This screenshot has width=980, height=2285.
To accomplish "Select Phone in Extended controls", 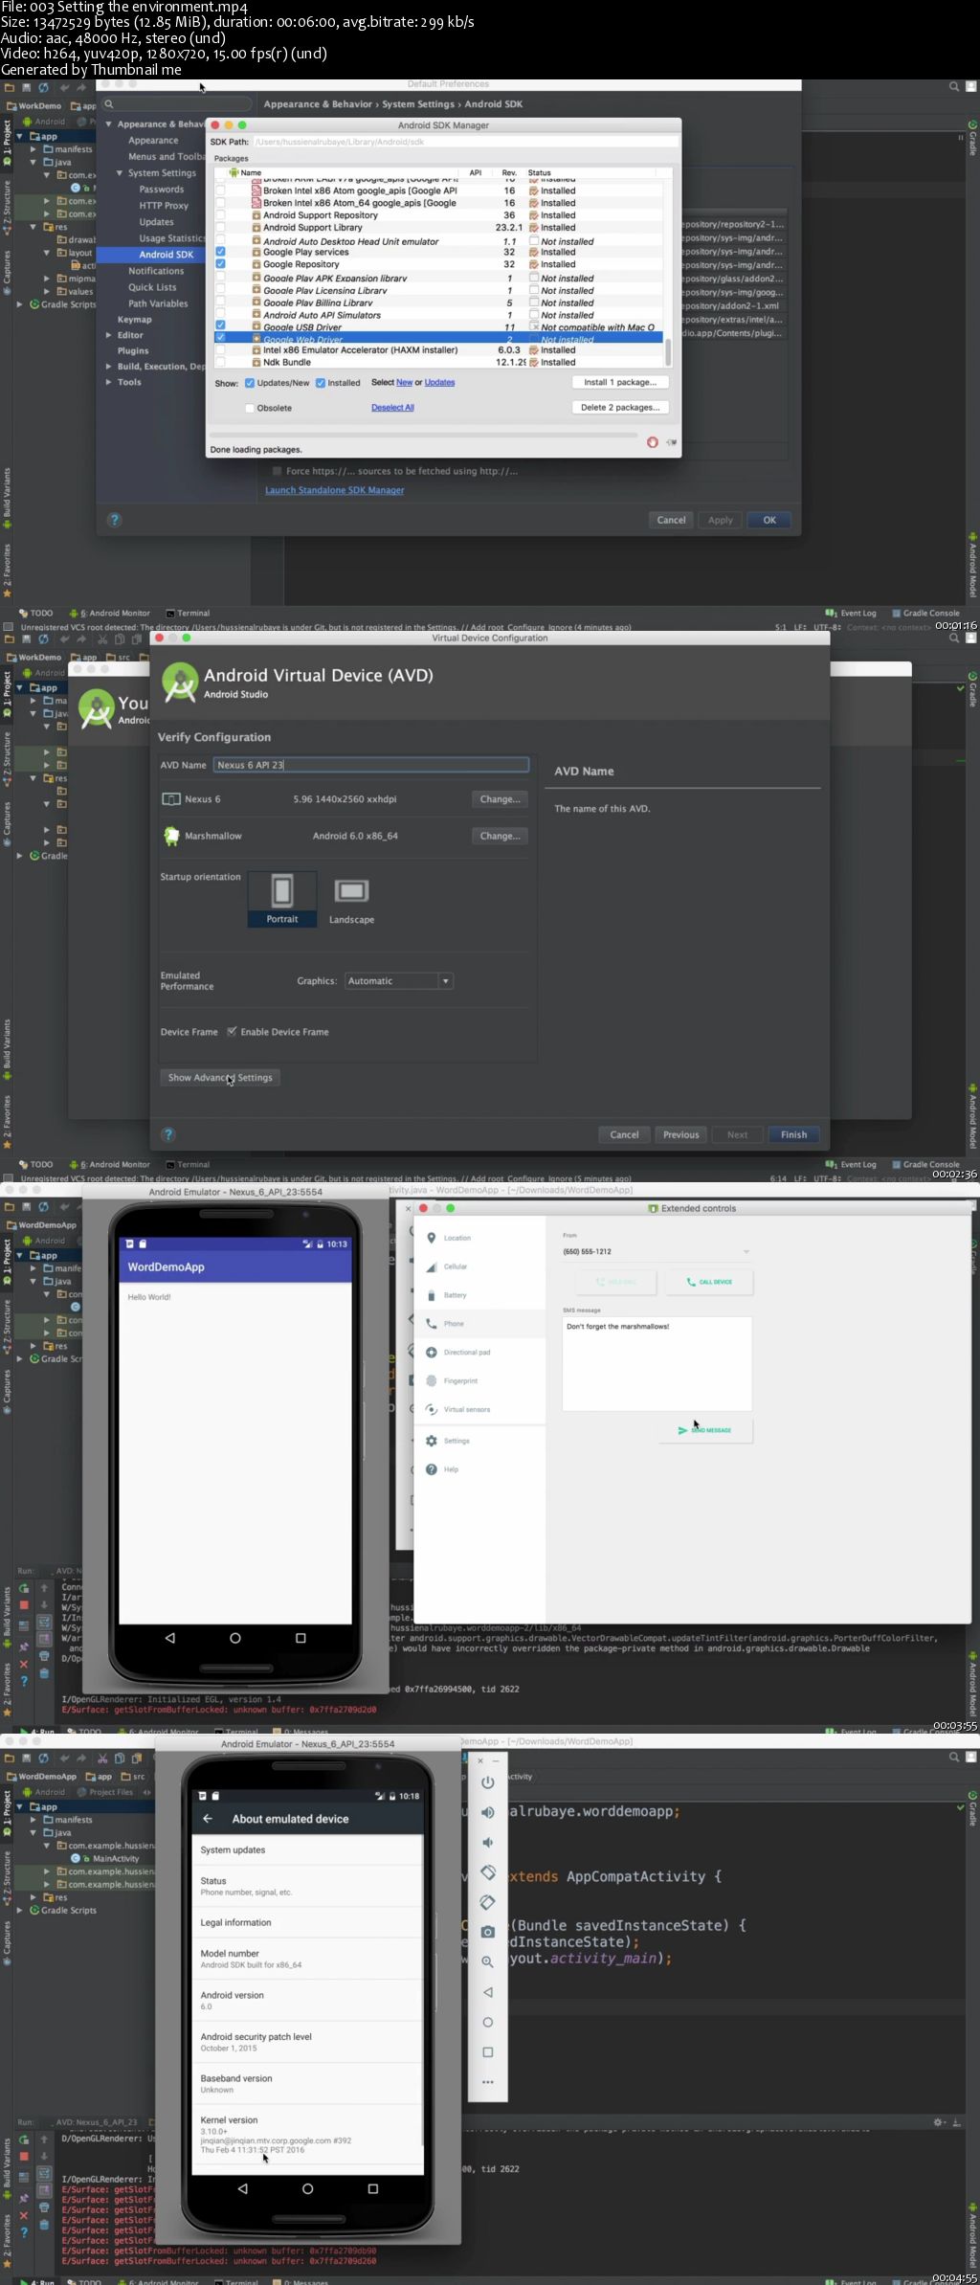I will [x=479, y=1324].
